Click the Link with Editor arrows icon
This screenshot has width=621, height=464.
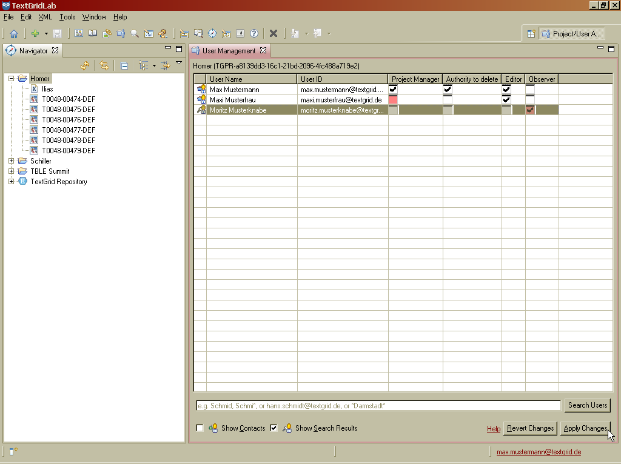104,65
